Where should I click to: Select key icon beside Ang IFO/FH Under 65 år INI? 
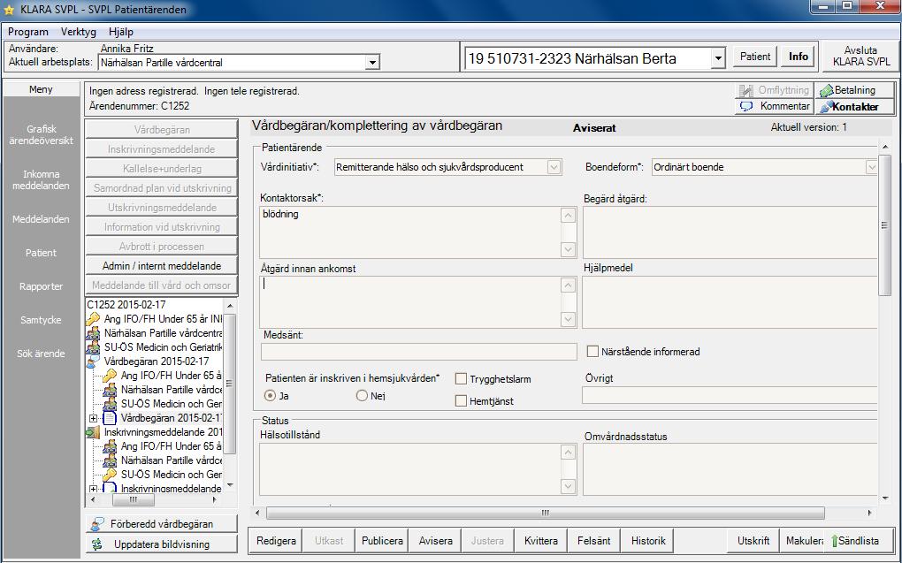click(x=93, y=318)
